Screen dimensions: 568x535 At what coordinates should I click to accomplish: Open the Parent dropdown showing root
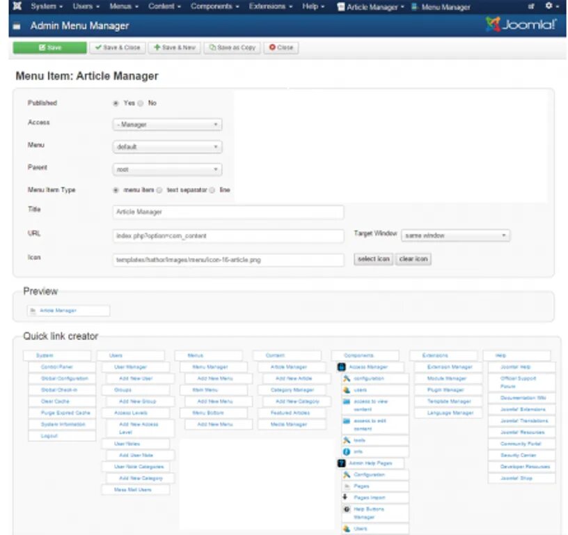click(x=167, y=169)
